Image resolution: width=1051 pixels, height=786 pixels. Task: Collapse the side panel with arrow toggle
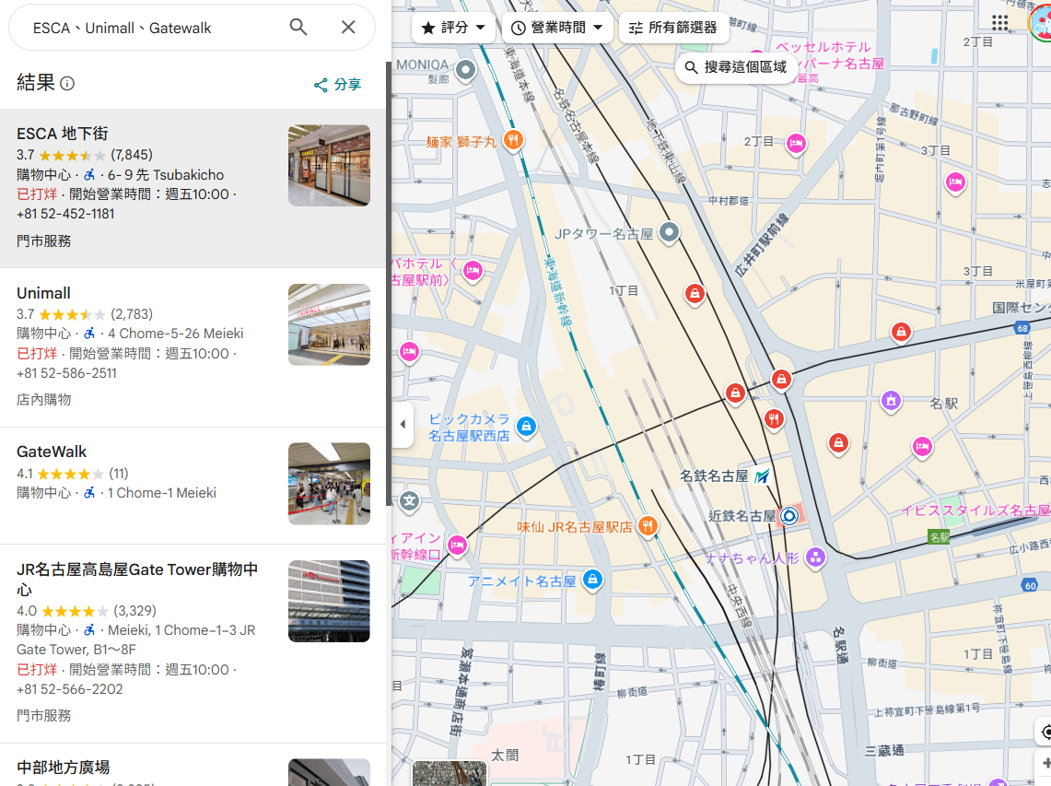(403, 425)
